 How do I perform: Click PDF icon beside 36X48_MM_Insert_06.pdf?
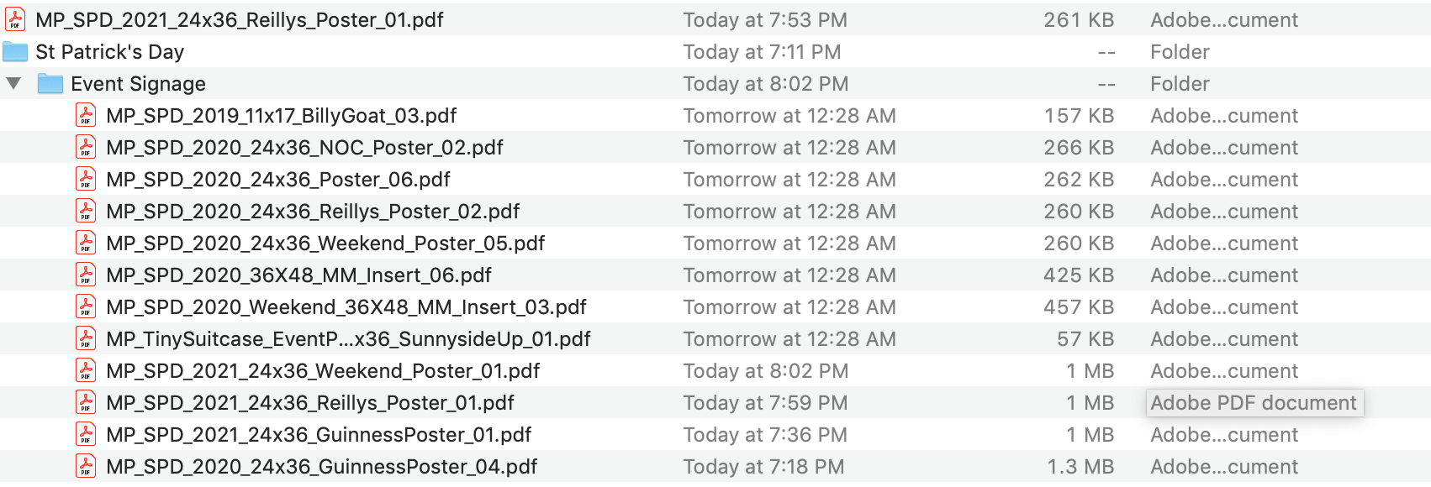[86, 275]
